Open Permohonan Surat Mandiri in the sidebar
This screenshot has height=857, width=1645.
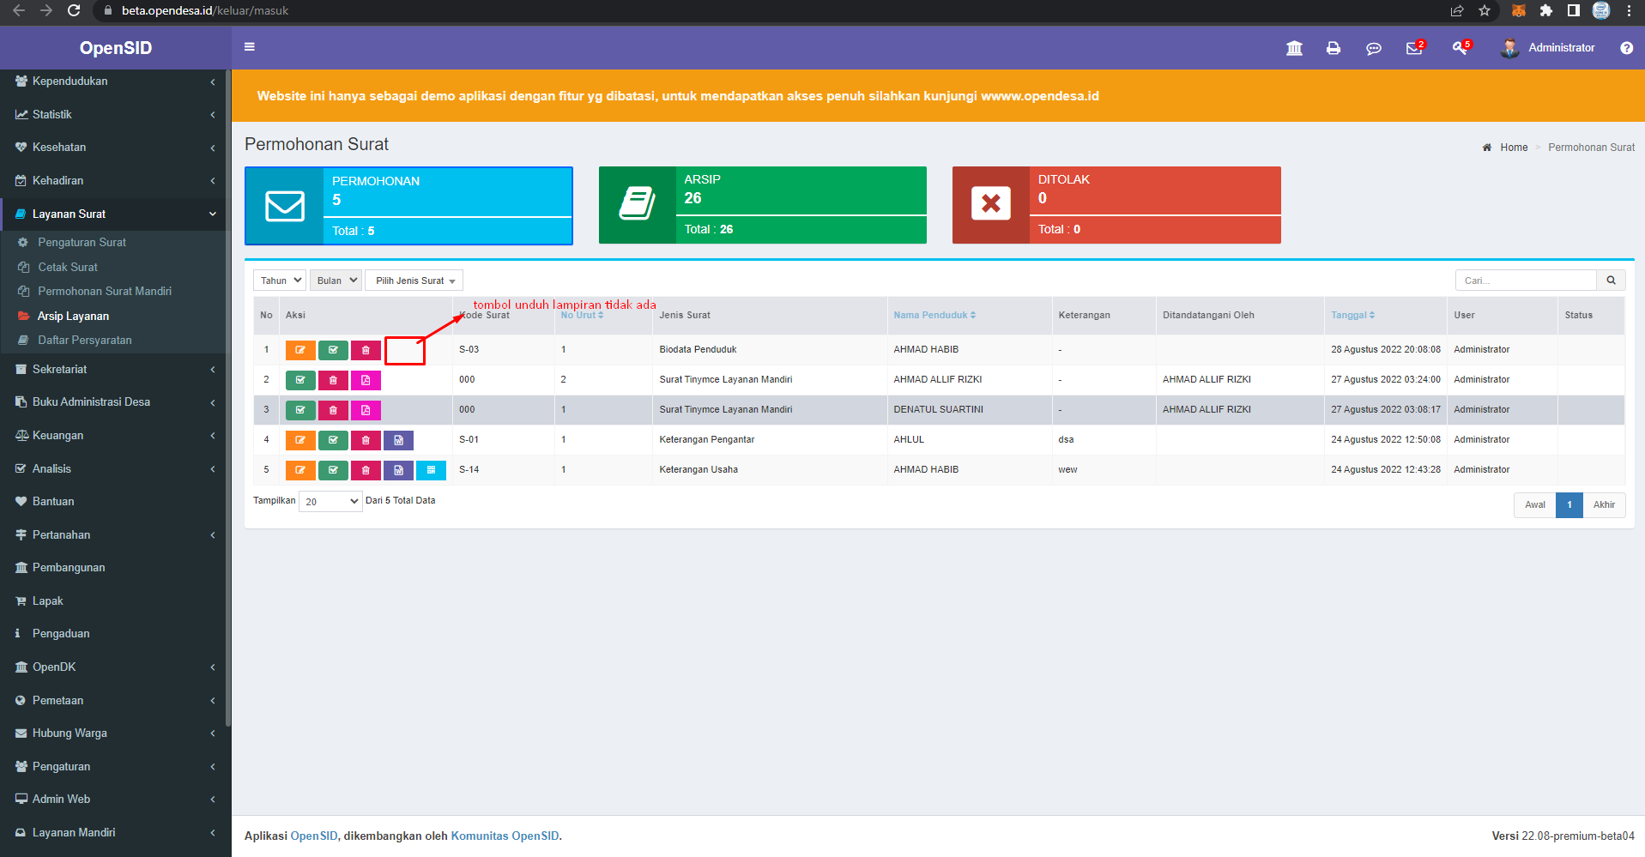102,292
